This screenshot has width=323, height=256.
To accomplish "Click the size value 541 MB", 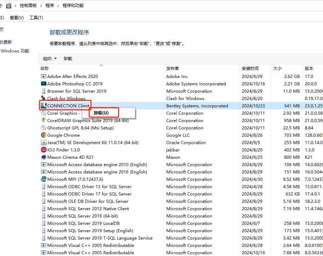I will (x=292, y=106).
